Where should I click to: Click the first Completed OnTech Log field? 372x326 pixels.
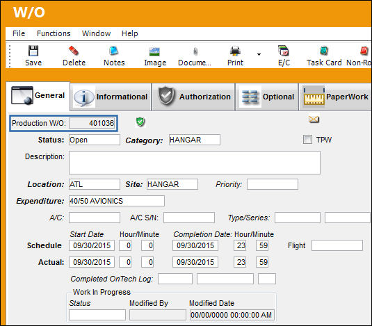click(175, 279)
